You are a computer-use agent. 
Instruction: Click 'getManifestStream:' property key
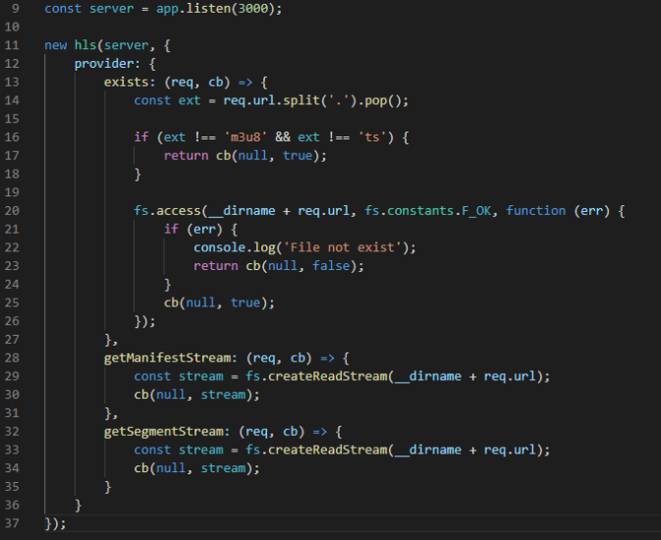(x=170, y=358)
